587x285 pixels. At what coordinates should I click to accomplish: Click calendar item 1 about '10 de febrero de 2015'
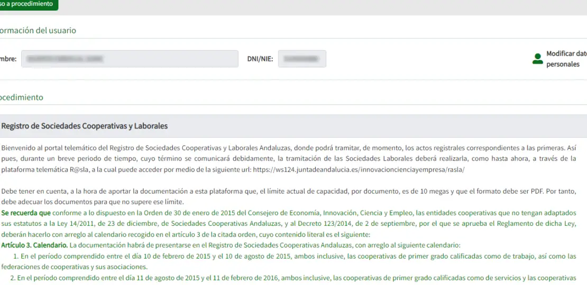pos(288,261)
